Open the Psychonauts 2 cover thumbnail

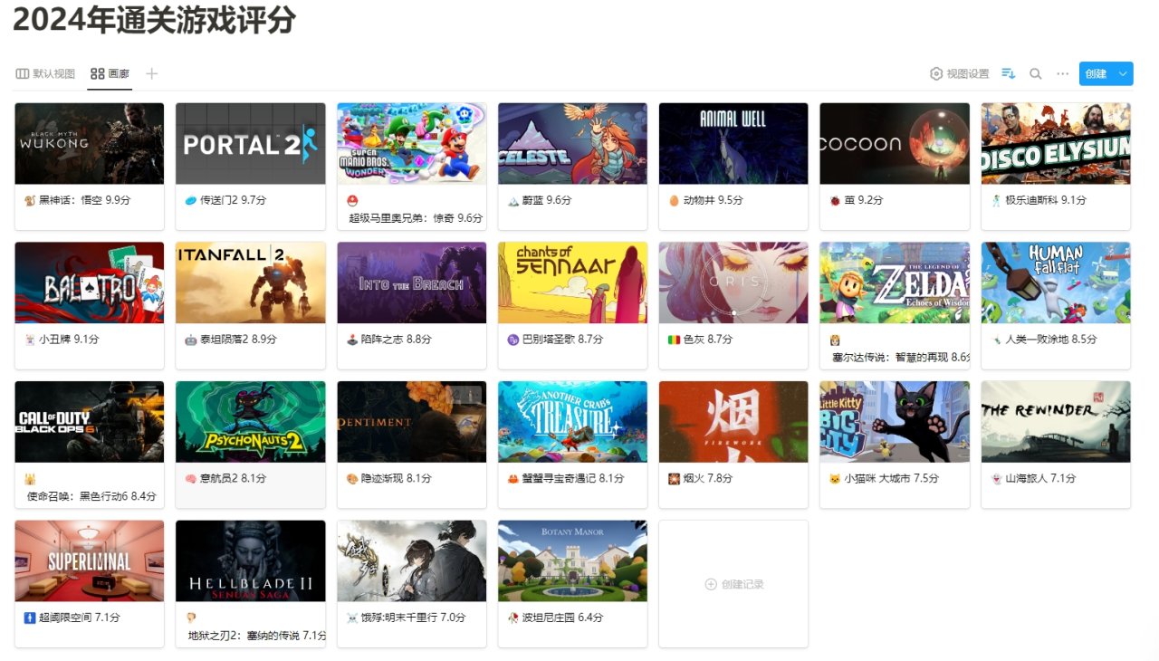click(x=251, y=422)
